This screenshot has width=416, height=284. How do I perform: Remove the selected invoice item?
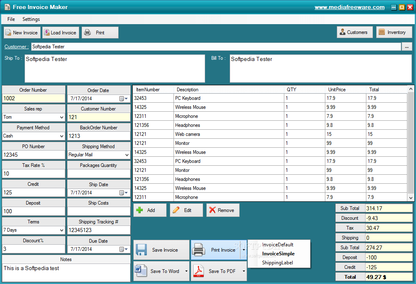click(222, 210)
